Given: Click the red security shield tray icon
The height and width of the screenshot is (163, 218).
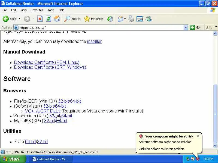Looking at the screenshot, I should click(x=198, y=159).
